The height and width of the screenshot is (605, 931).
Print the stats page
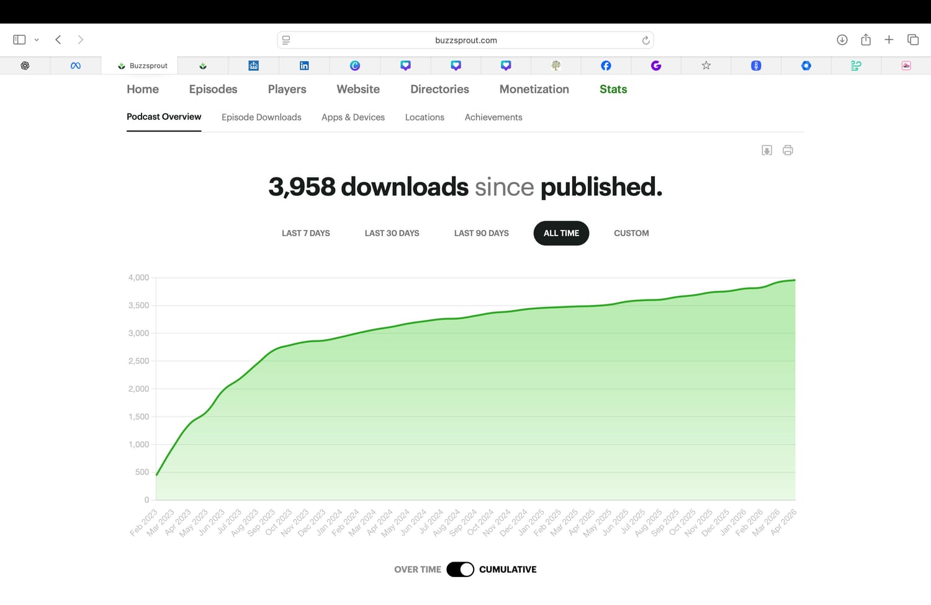coord(788,150)
